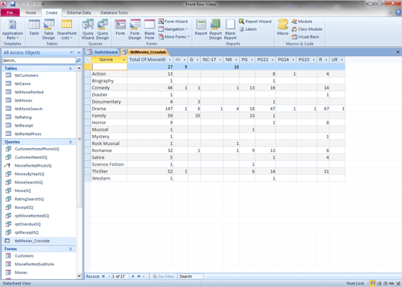Click the No Filter indicator
This screenshot has width=402, height=287.
163,276
